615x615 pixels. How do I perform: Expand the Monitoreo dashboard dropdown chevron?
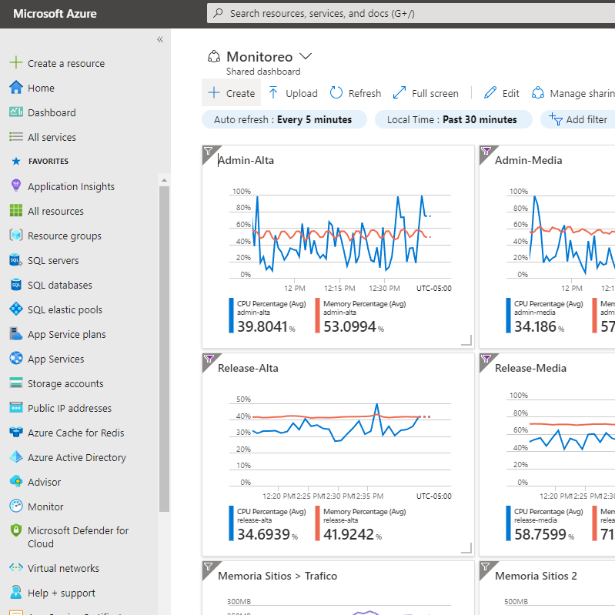pyautogui.click(x=305, y=56)
